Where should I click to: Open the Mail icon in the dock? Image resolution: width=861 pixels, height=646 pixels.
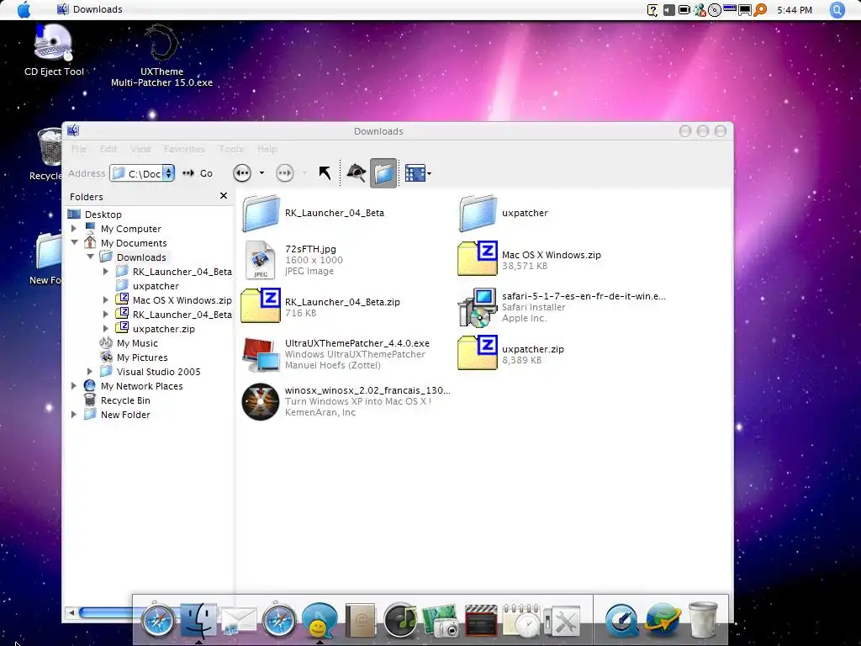pos(238,622)
